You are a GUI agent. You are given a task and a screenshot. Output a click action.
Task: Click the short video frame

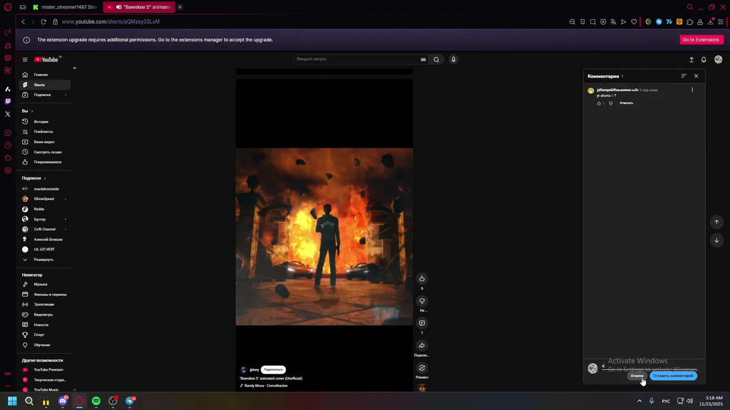coord(324,236)
